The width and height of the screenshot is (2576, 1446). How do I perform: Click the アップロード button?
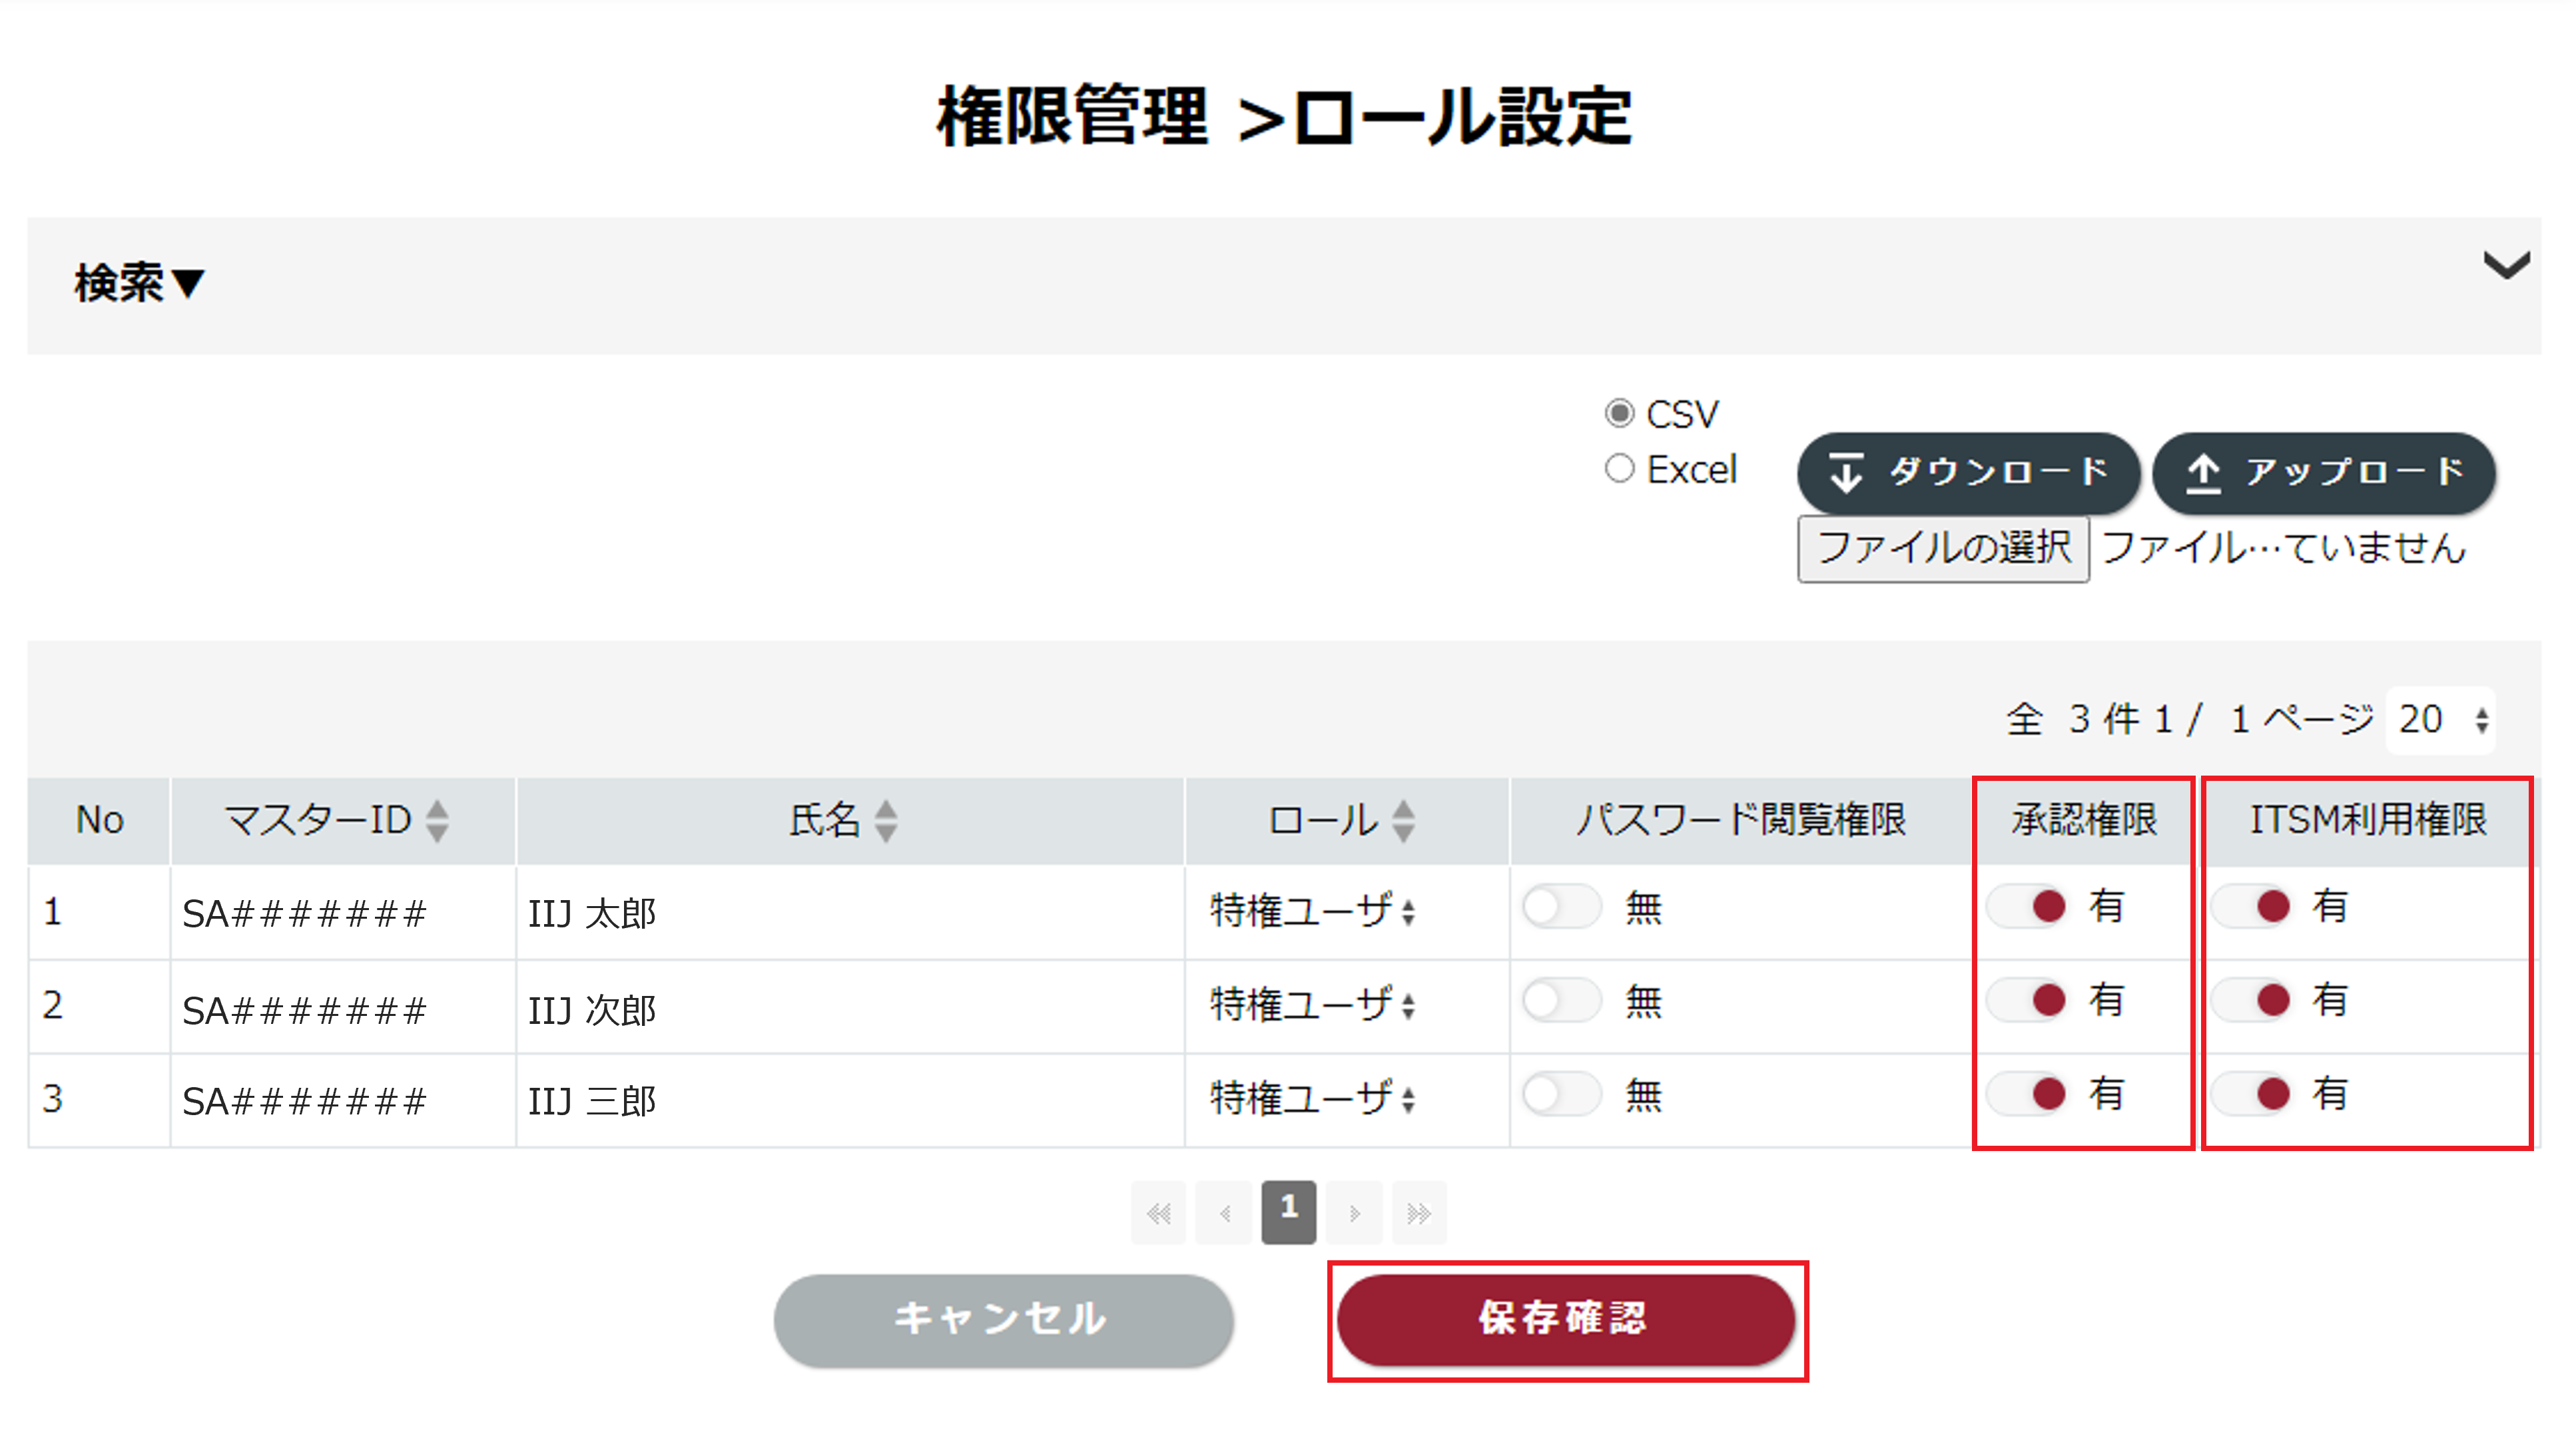[2323, 473]
